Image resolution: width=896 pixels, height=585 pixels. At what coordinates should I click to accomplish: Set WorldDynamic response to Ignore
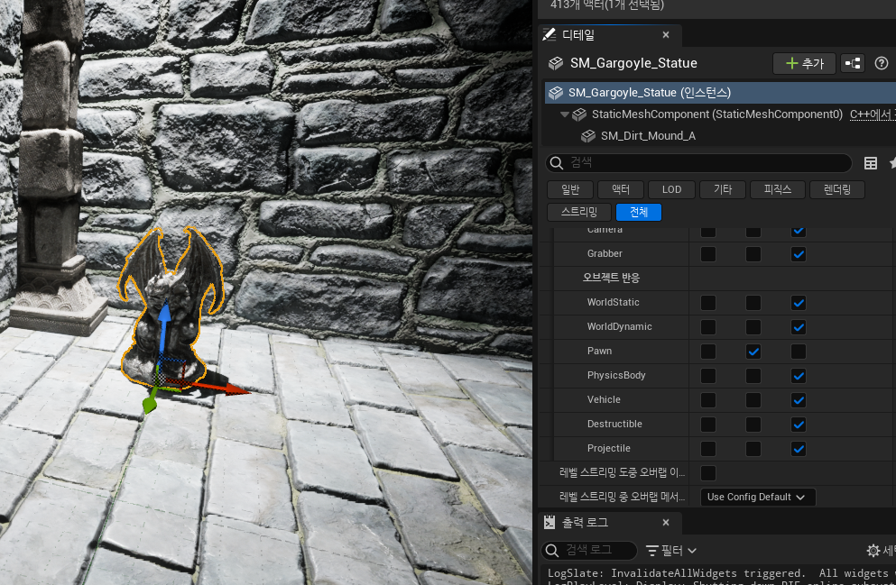[708, 327]
